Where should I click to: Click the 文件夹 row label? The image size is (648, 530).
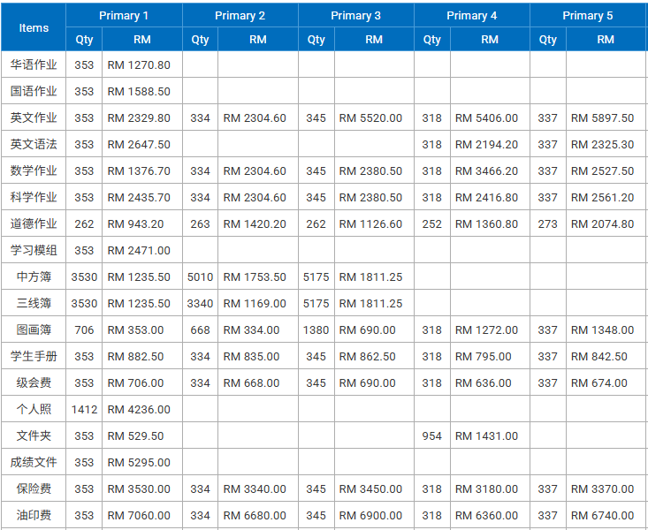point(34,435)
